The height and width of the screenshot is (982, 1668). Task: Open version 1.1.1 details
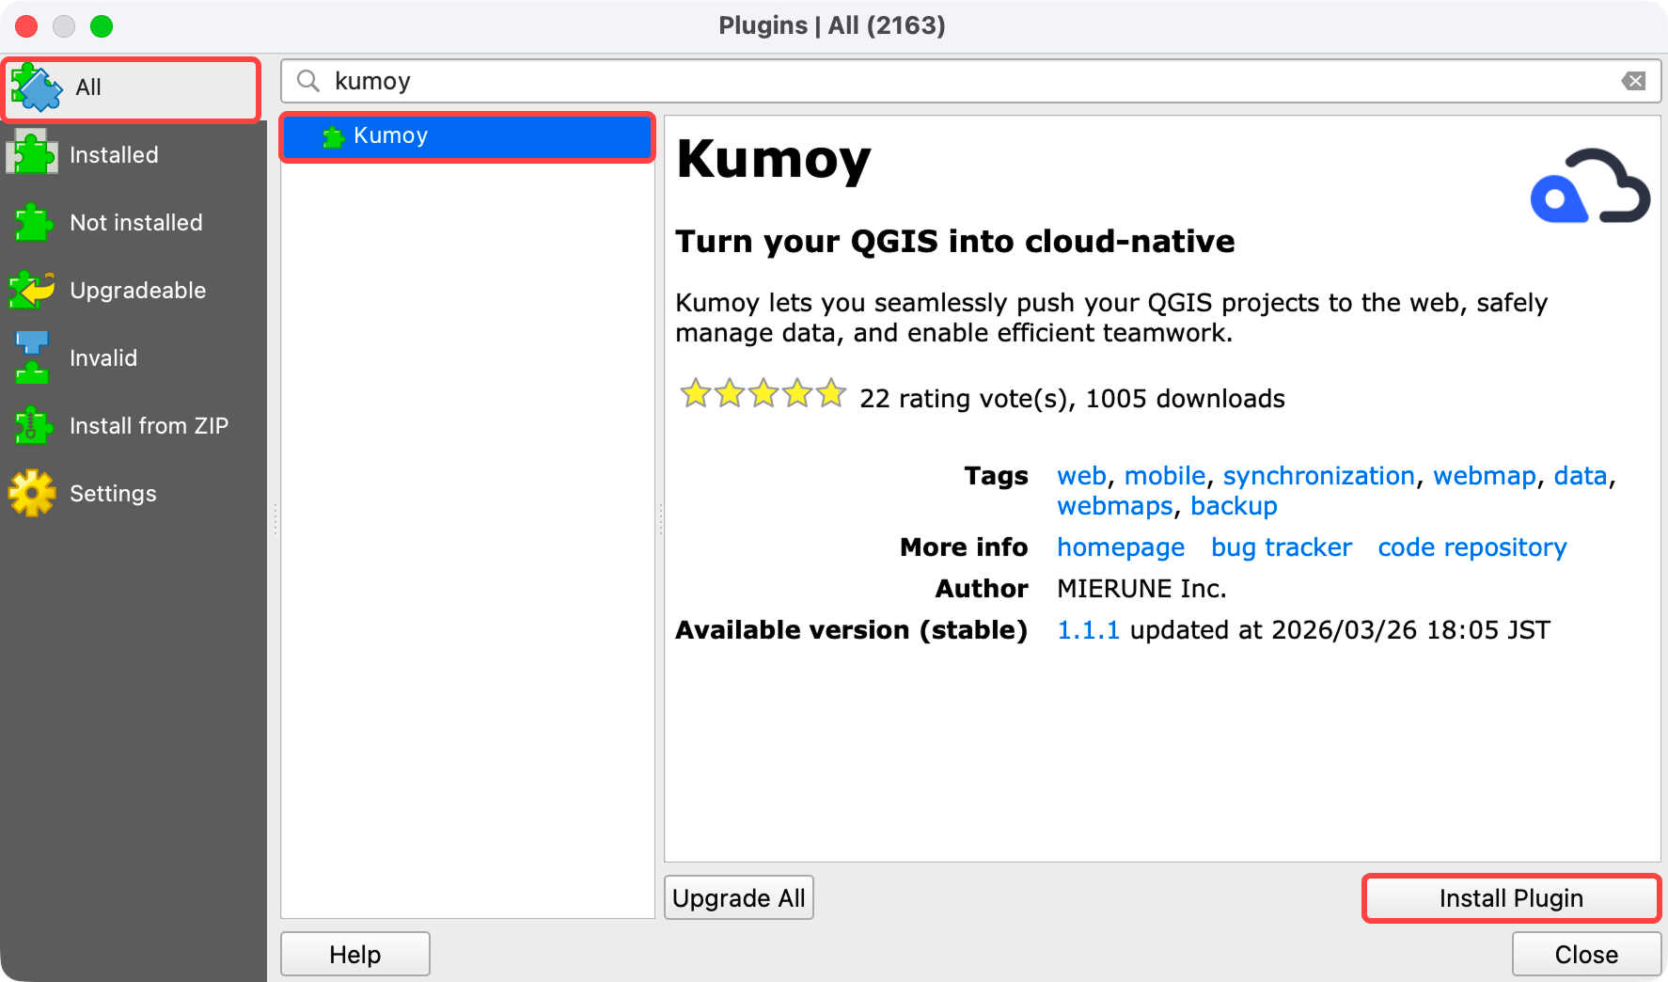pos(1088,630)
